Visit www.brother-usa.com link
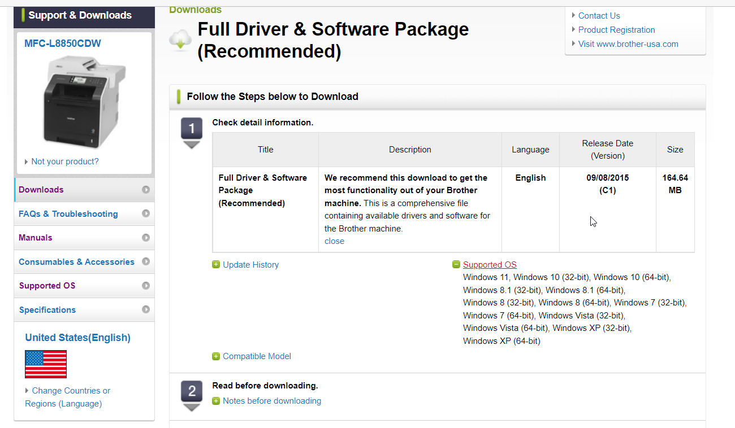 point(628,44)
